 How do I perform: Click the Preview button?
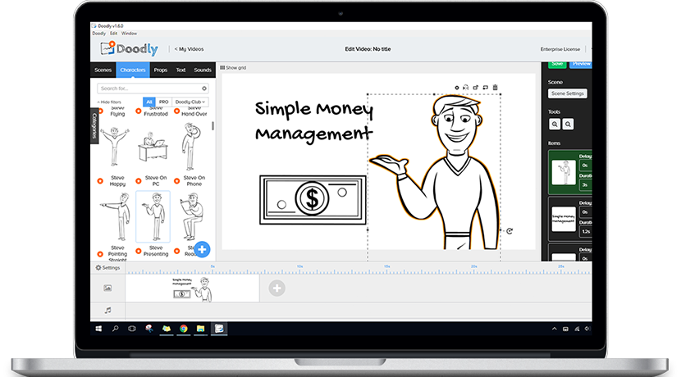580,64
